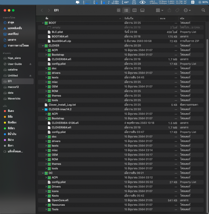Screen dimensions: 209x214
Task: Eject the User Guide volume
Action: click(x=30, y=64)
